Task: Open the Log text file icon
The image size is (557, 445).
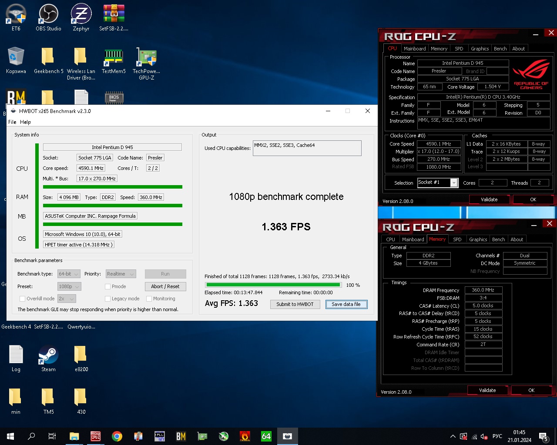Action: [16, 358]
